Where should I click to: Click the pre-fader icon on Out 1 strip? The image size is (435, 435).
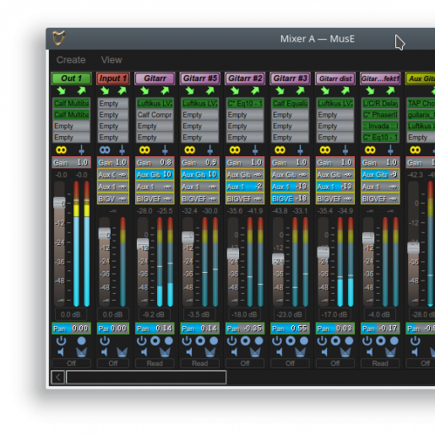(81, 150)
